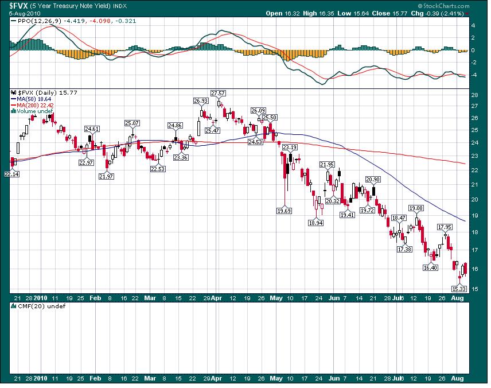Screen dimensions: 491x388
Task: Click the High 16.35 value in header
Action: pos(318,13)
